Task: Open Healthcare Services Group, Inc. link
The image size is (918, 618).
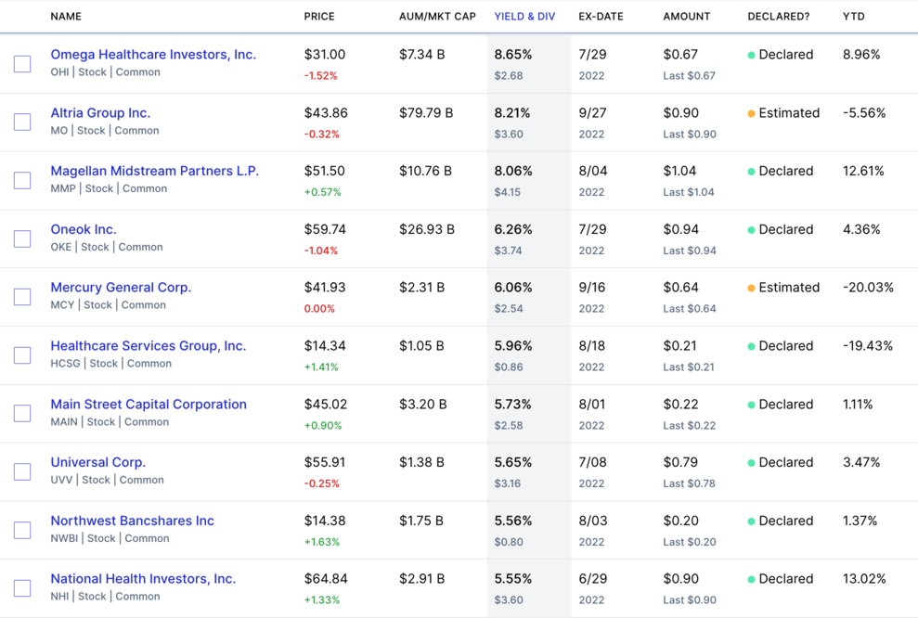Action: pyautogui.click(x=149, y=346)
